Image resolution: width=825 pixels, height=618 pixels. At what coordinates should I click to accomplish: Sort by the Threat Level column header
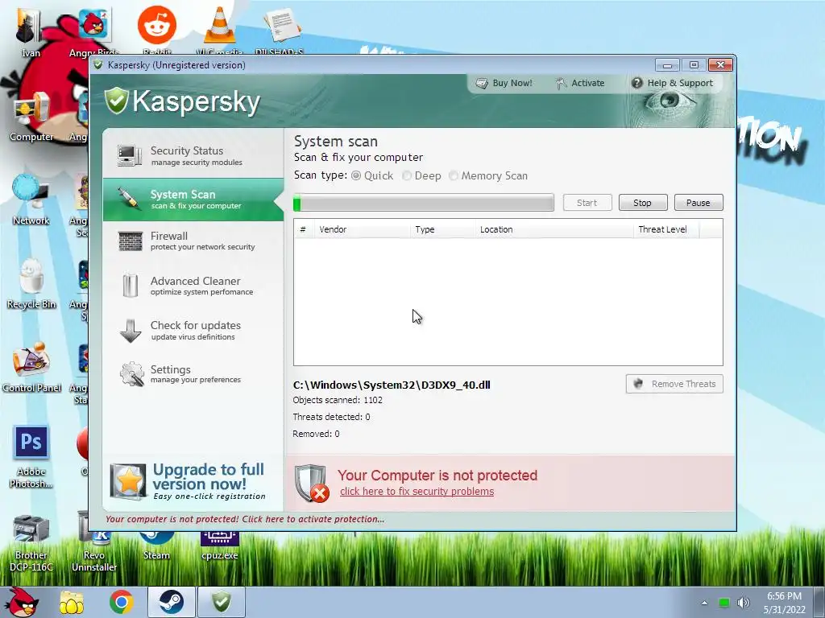666,229
